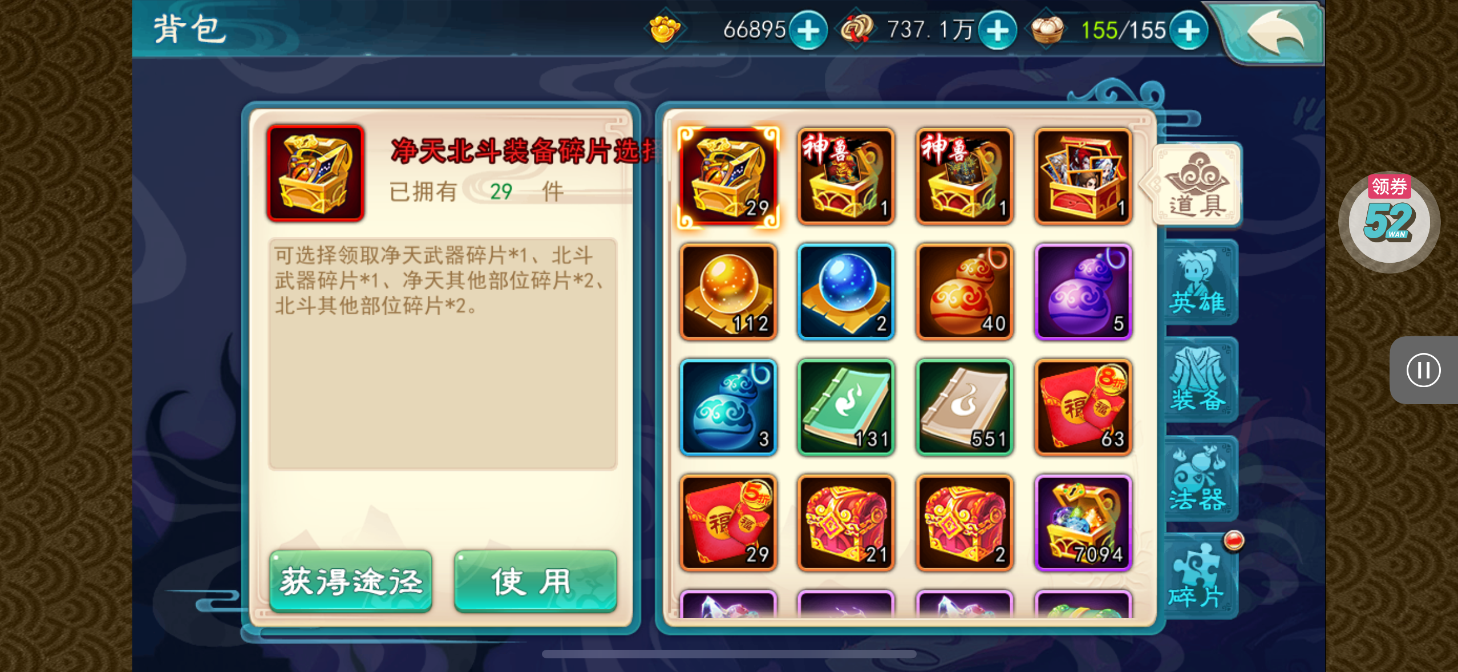The image size is (1458, 672).
Task: Select the beige book item with 551
Action: coord(965,407)
